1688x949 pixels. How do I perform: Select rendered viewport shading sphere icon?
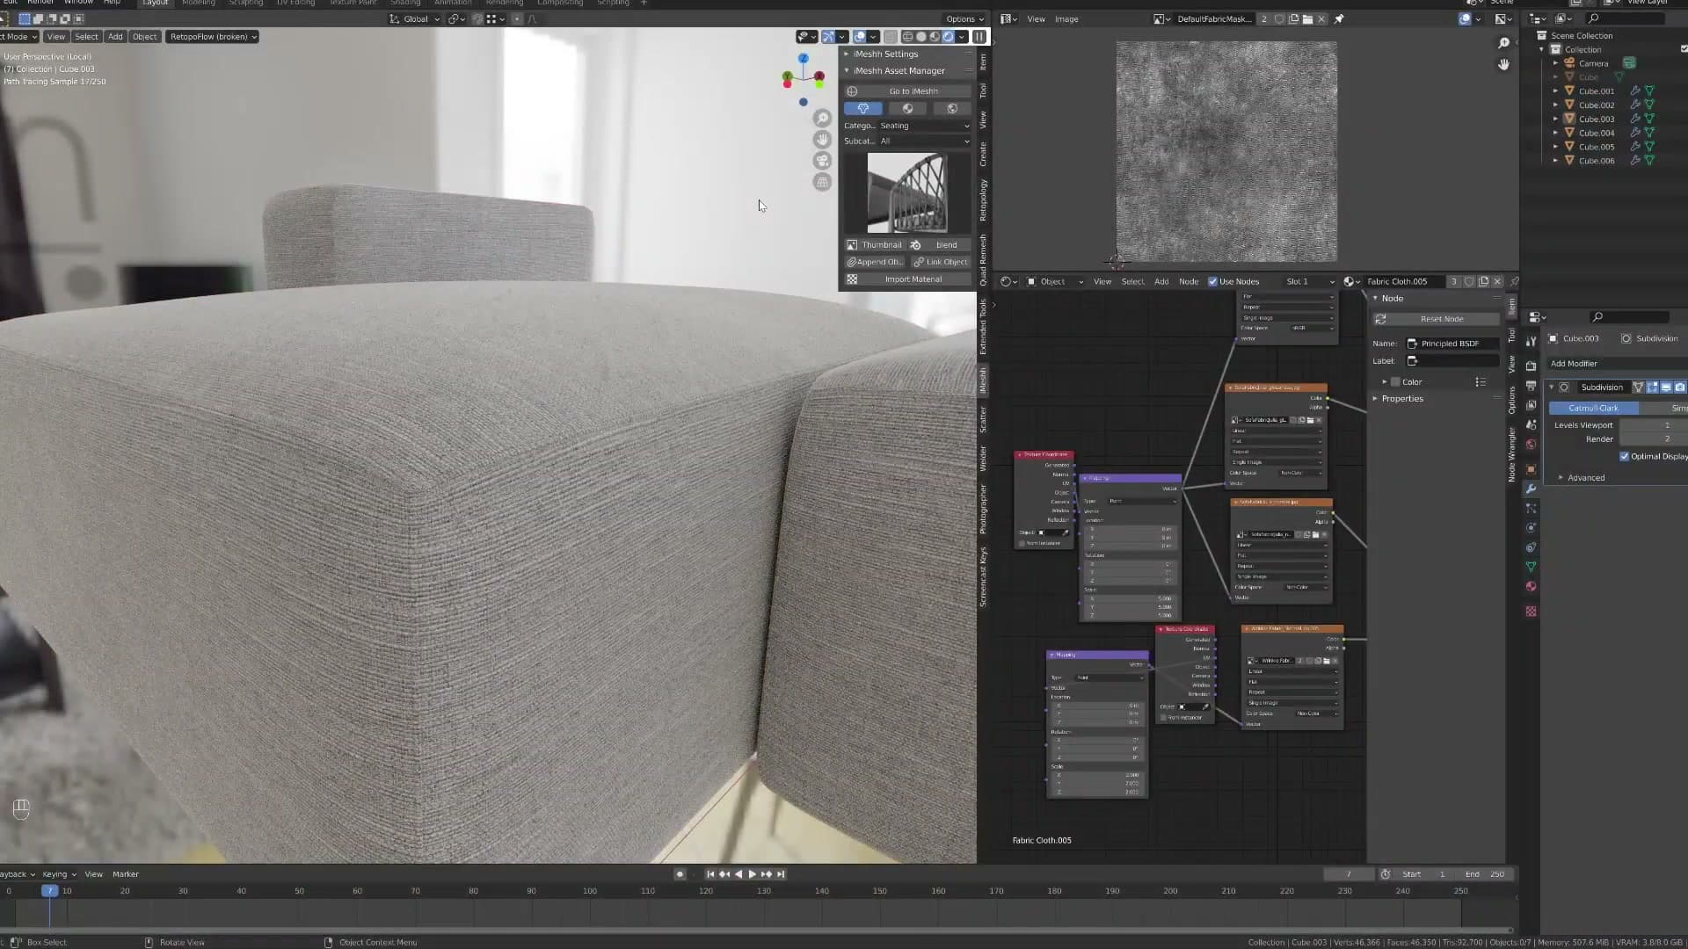(x=949, y=37)
